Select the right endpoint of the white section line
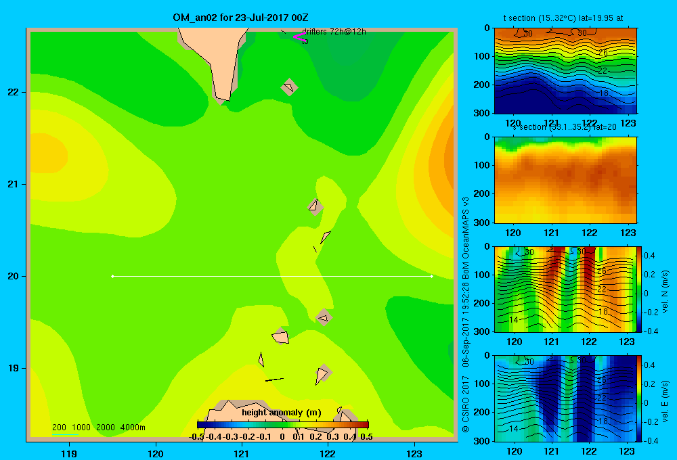Image resolution: width=677 pixels, height=460 pixels. [432, 276]
